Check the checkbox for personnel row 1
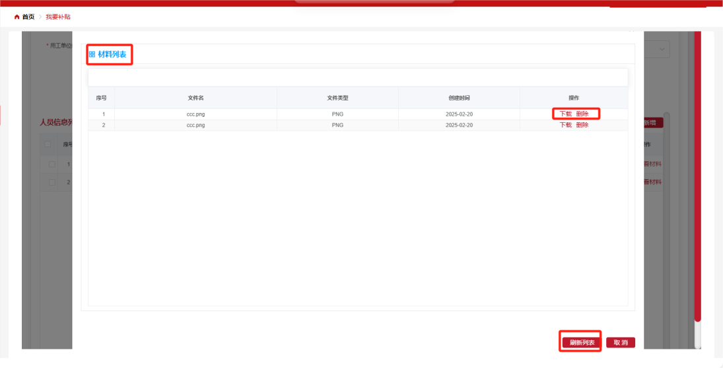This screenshot has height=368, width=723. [x=52, y=164]
